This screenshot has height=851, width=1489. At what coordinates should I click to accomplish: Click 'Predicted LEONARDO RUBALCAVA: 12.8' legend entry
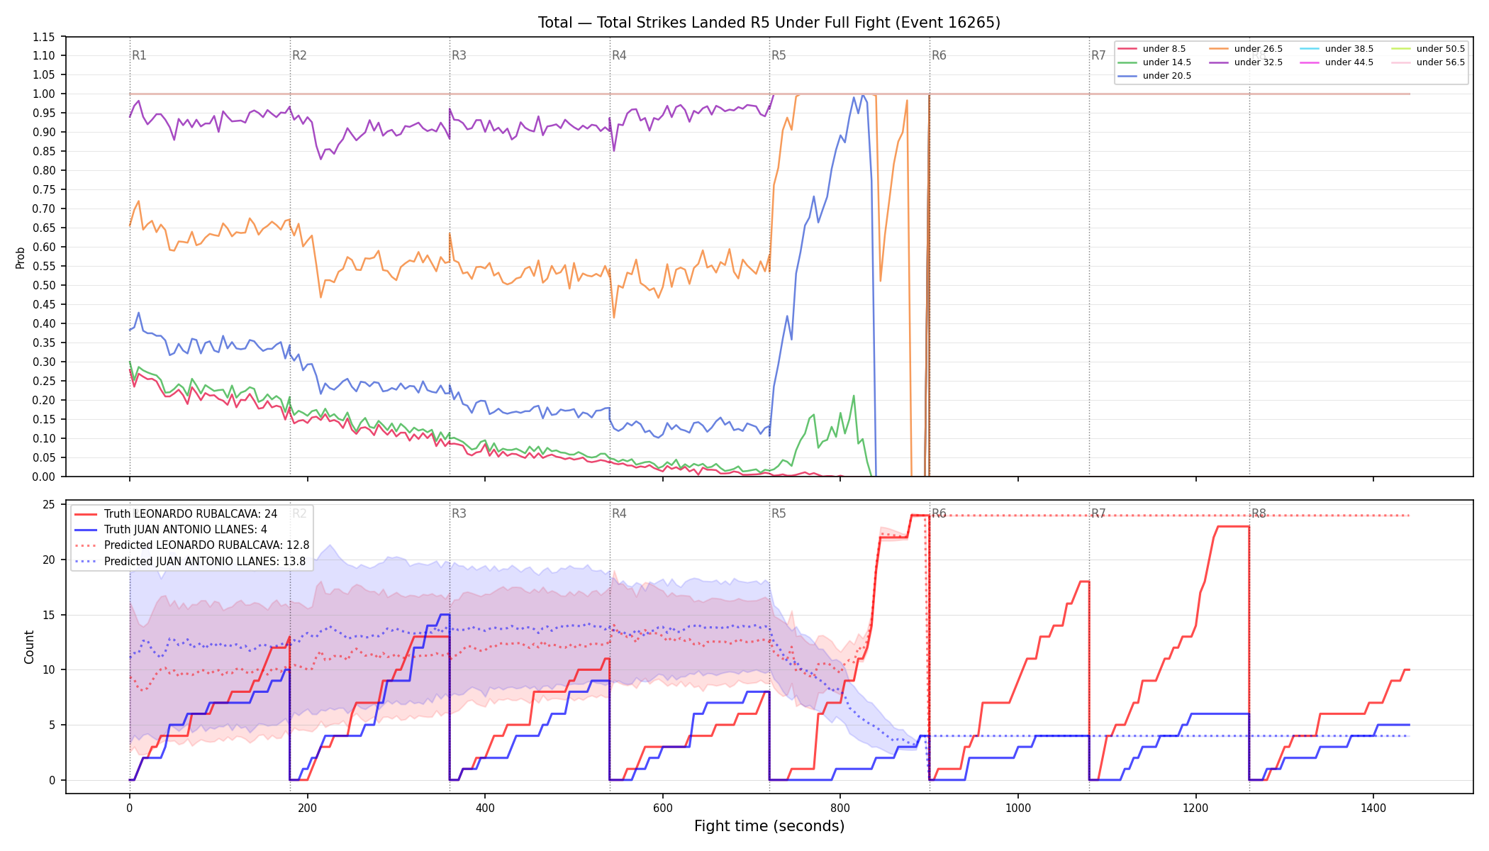tap(206, 545)
